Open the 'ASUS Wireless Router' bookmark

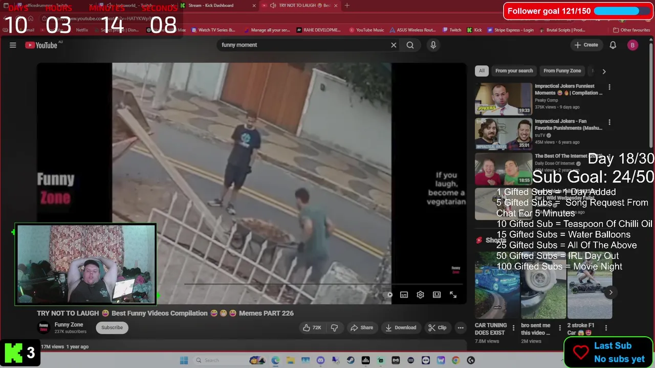click(x=412, y=30)
